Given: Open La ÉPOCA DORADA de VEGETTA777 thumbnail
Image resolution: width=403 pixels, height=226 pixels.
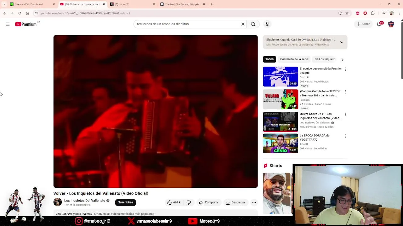Looking at the screenshot, I should coord(281,143).
